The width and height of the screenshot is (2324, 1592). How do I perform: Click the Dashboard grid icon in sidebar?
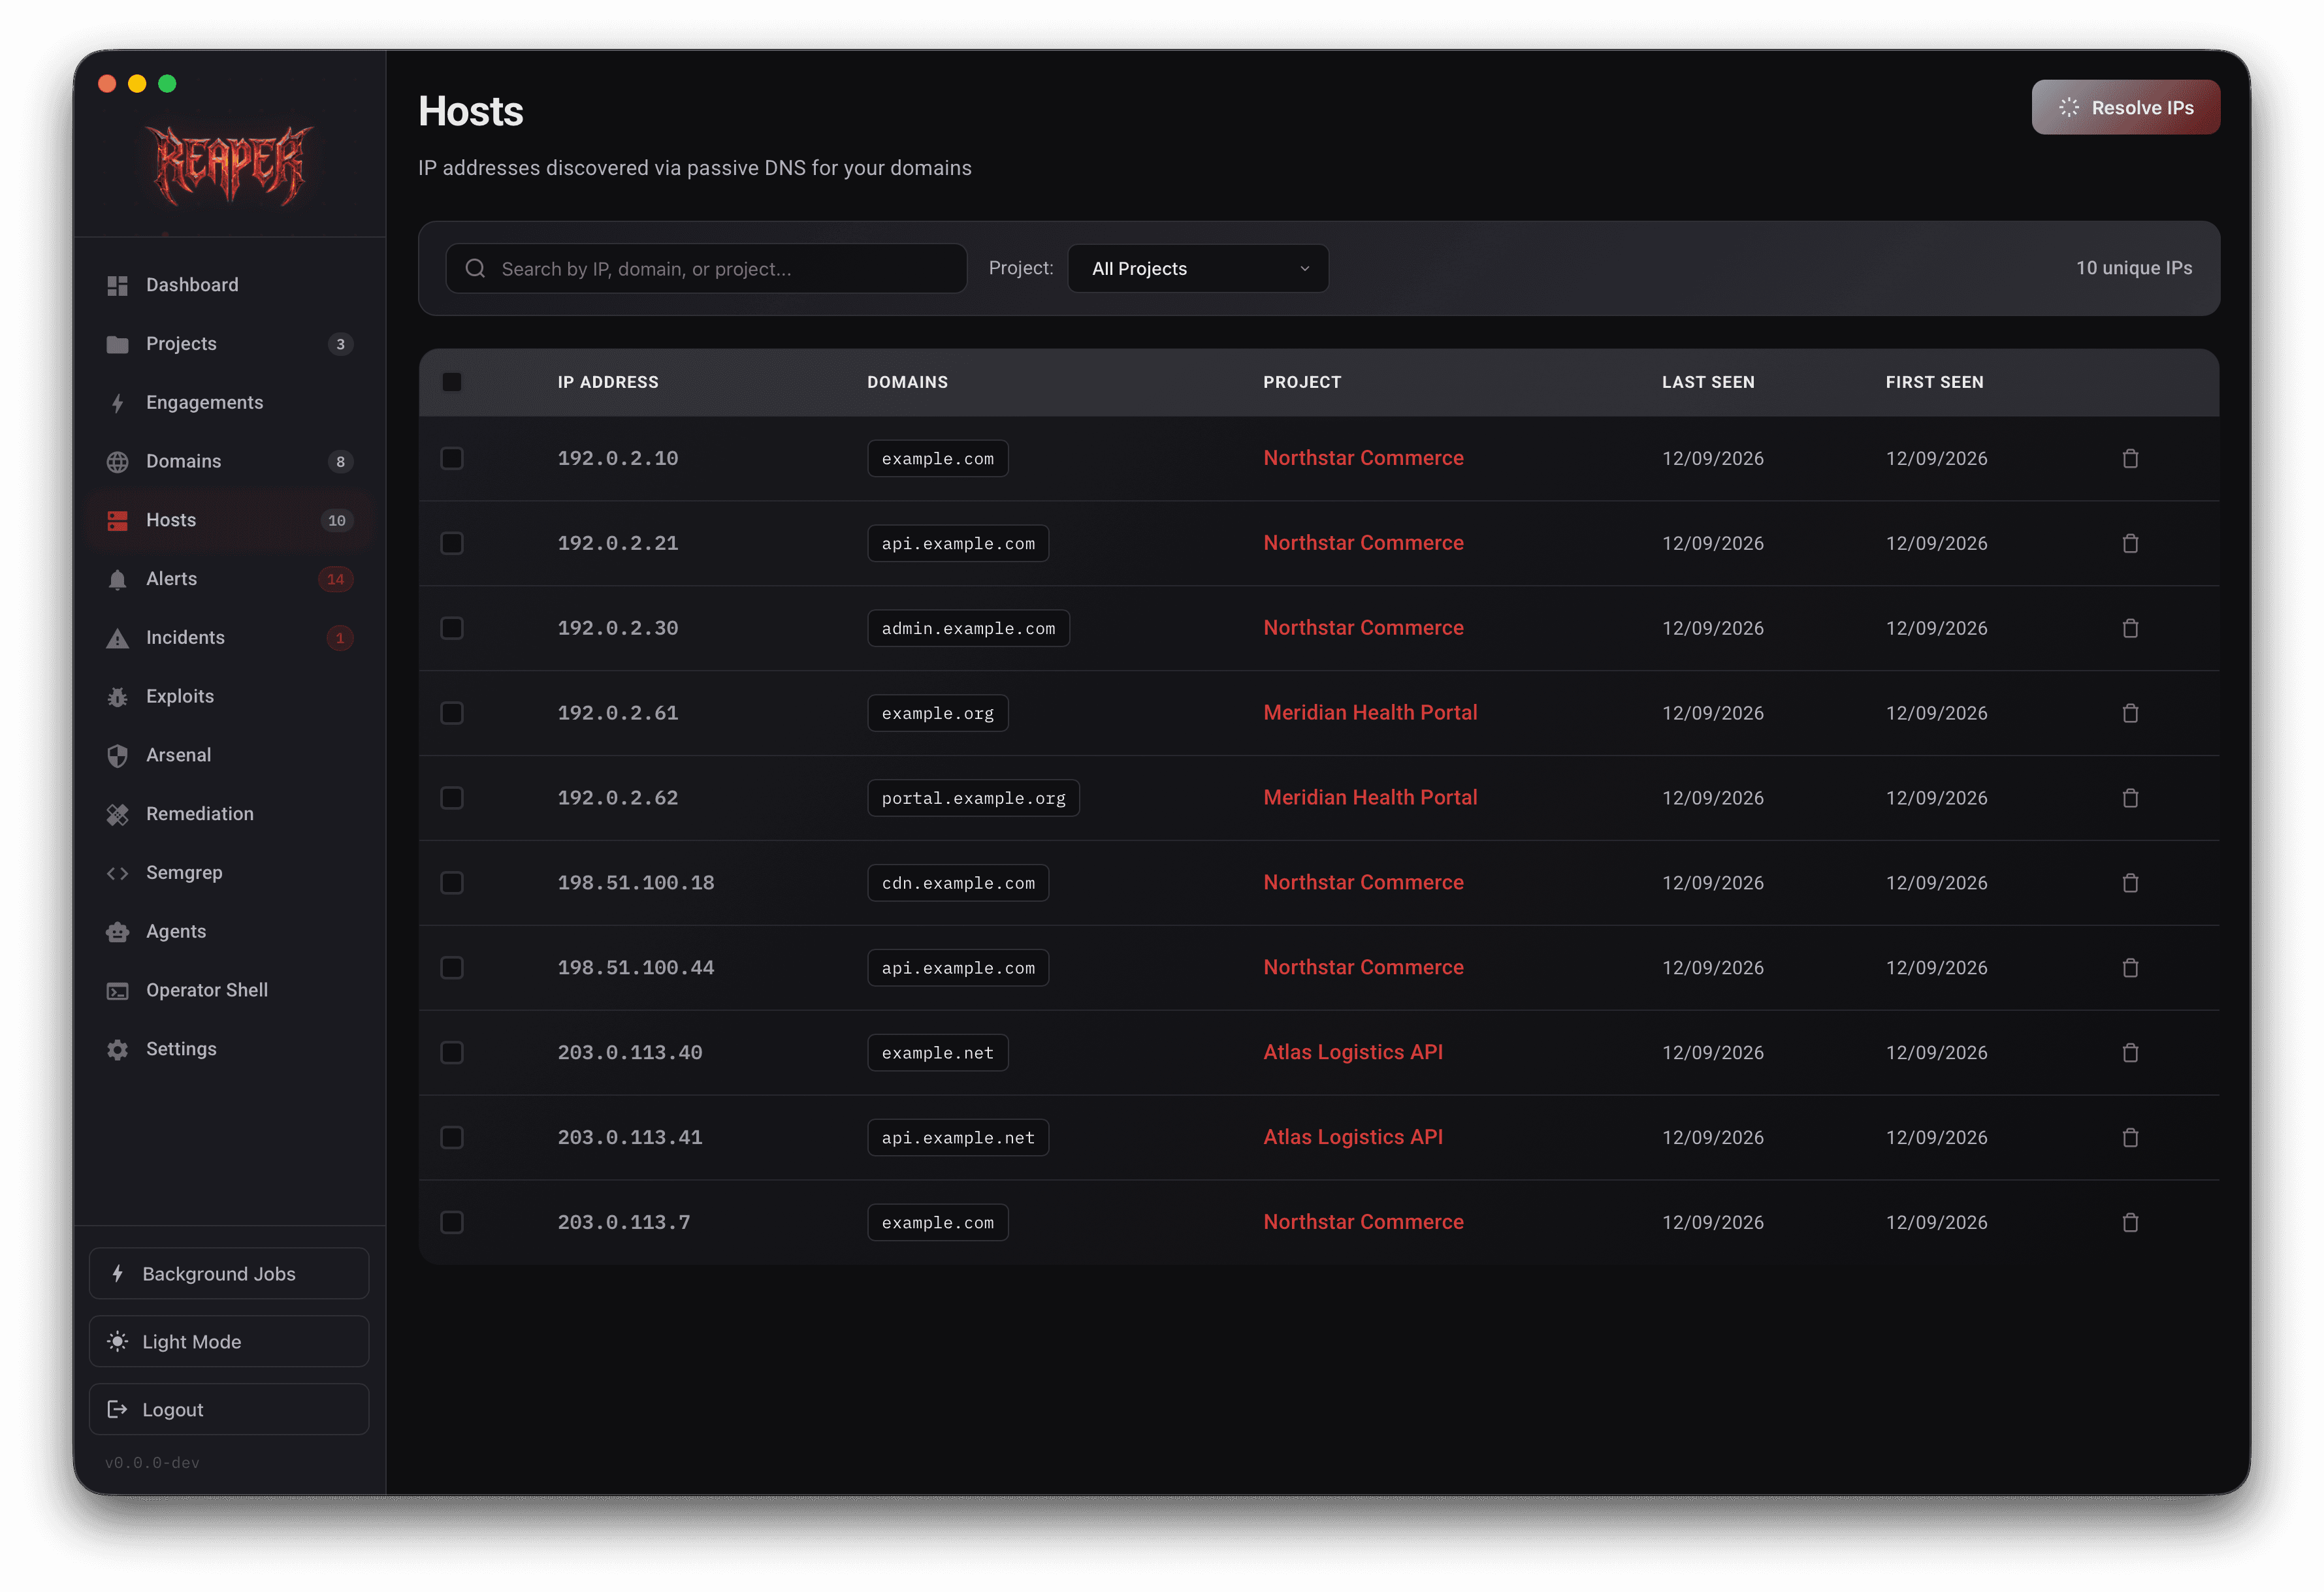(x=117, y=285)
